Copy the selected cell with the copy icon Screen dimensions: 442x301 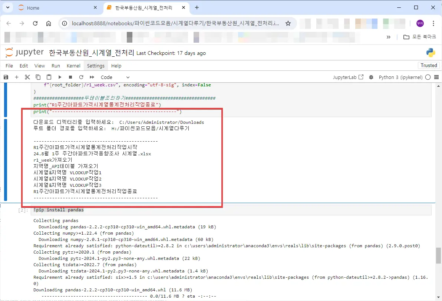coord(37,77)
